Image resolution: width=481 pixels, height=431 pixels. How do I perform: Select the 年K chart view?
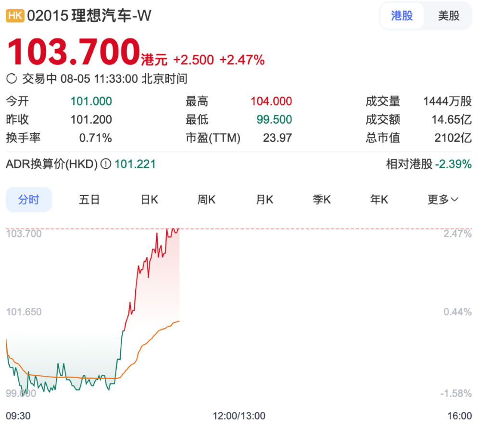click(x=379, y=200)
